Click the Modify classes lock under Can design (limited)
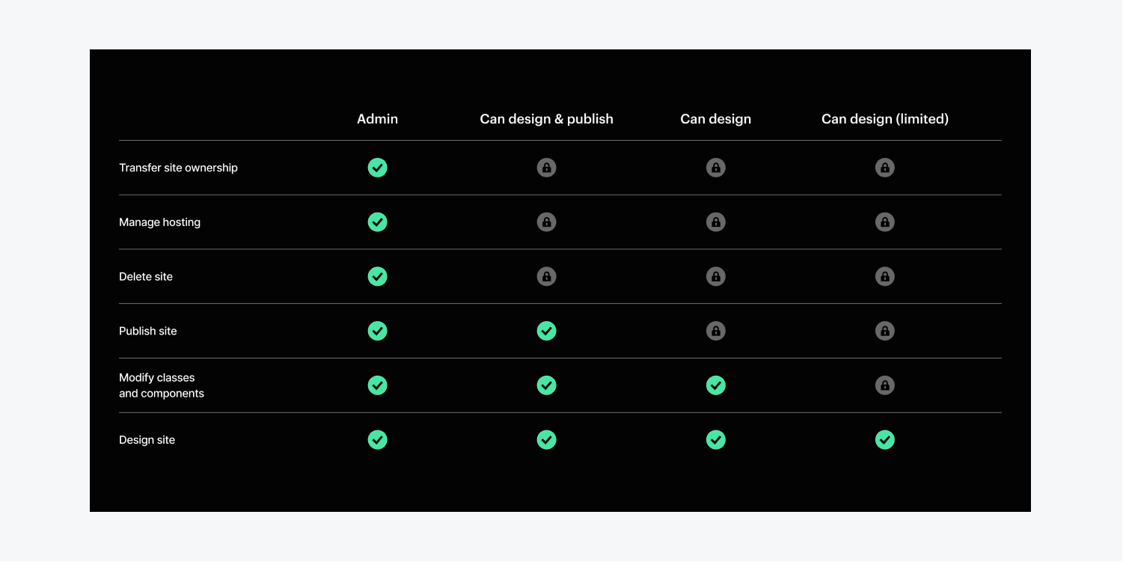 [885, 385]
